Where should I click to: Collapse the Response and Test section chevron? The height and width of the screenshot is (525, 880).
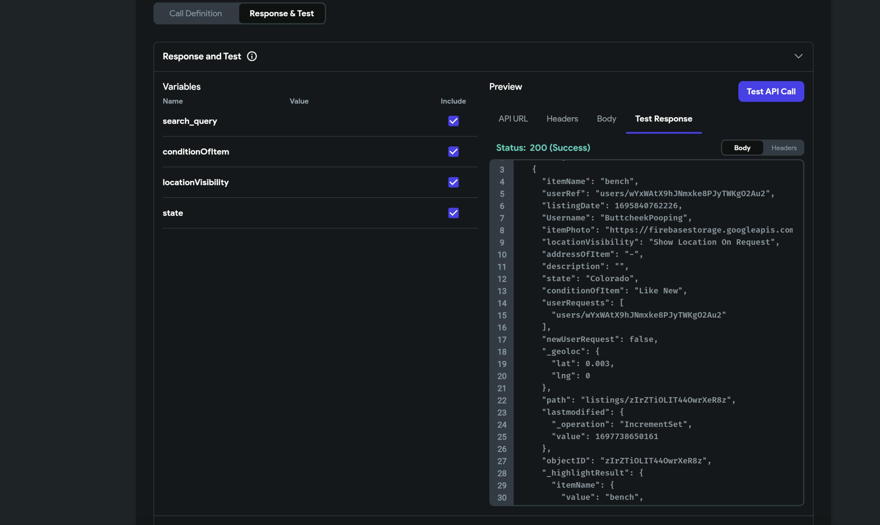(798, 56)
